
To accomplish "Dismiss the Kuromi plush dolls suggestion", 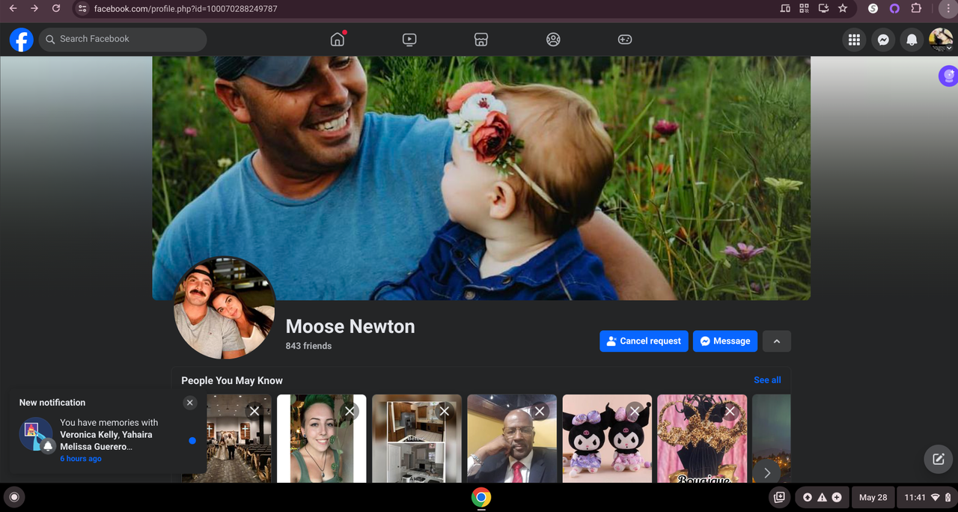I will (x=635, y=411).
